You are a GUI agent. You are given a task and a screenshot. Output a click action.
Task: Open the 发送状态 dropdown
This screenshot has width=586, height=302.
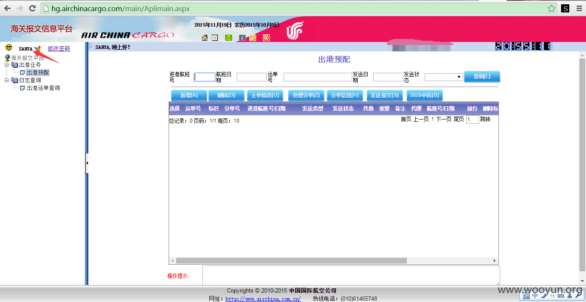[444, 77]
